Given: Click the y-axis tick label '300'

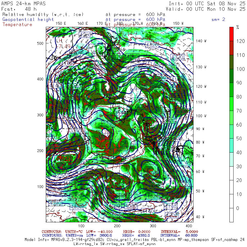Looking at the screenshot, I should click(40, 115).
